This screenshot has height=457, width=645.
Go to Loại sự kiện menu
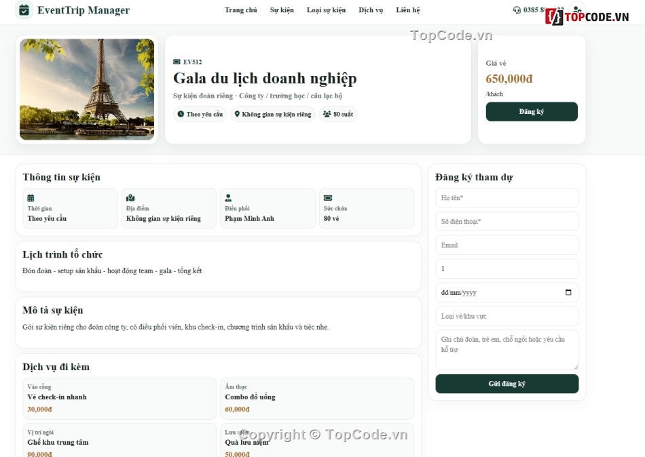[326, 10]
